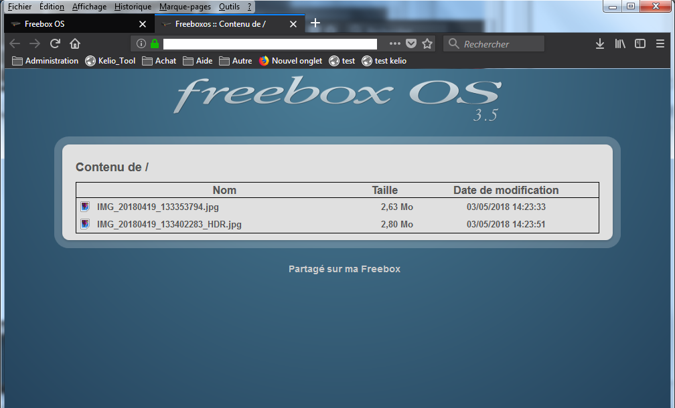Open the Affichage menu
This screenshot has width=675, height=408.
(x=89, y=7)
